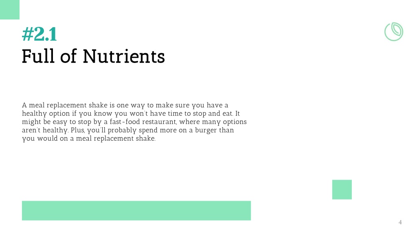Select the word Nutrients in the title
This screenshot has height=234, width=417.
point(124,56)
